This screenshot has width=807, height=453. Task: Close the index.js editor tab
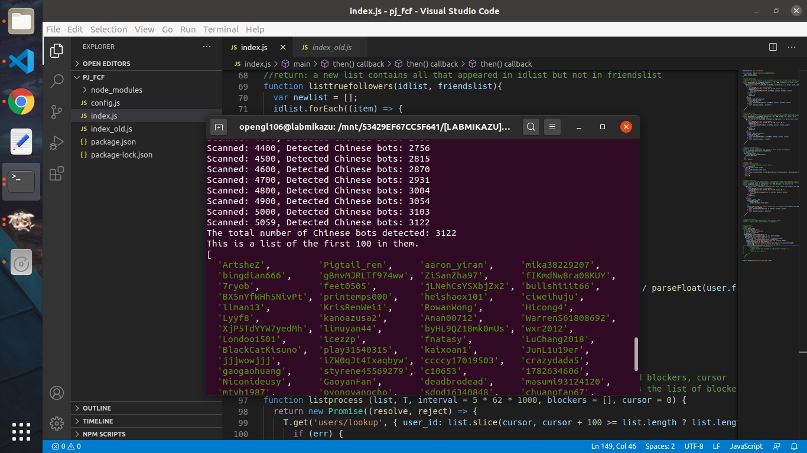click(x=283, y=47)
